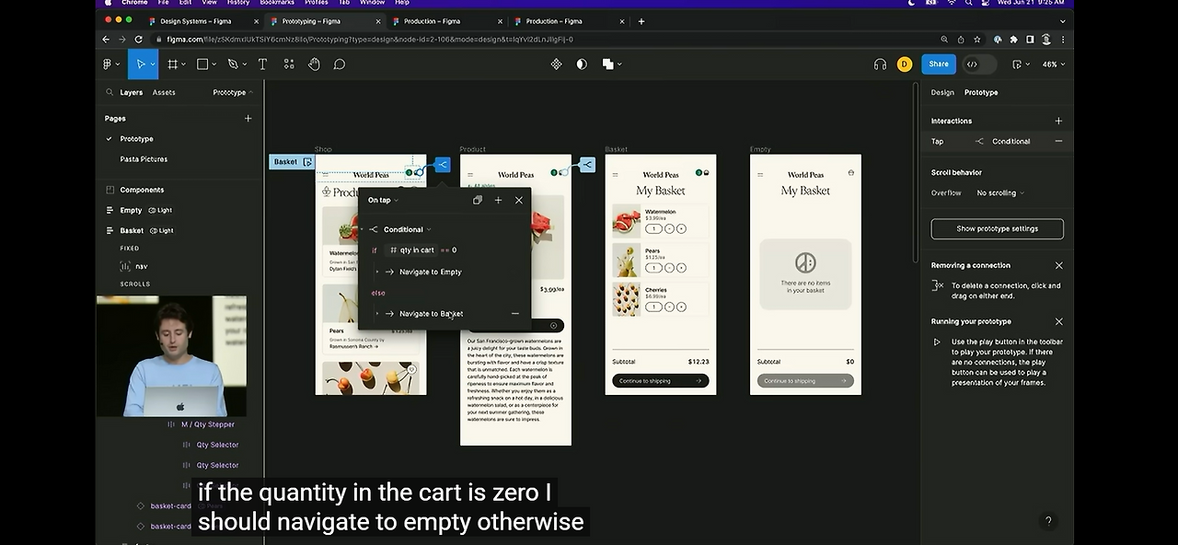Dismiss the Running your prototype tip

[1058, 321]
